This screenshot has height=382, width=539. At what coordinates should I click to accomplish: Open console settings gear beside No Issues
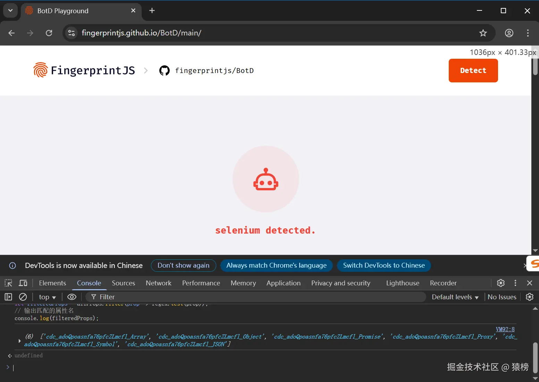529,297
